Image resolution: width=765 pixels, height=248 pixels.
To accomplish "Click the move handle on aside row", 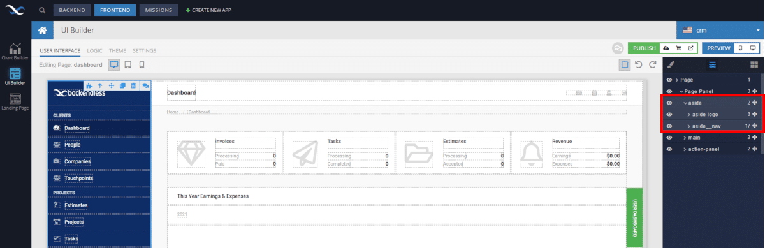I will click(755, 103).
